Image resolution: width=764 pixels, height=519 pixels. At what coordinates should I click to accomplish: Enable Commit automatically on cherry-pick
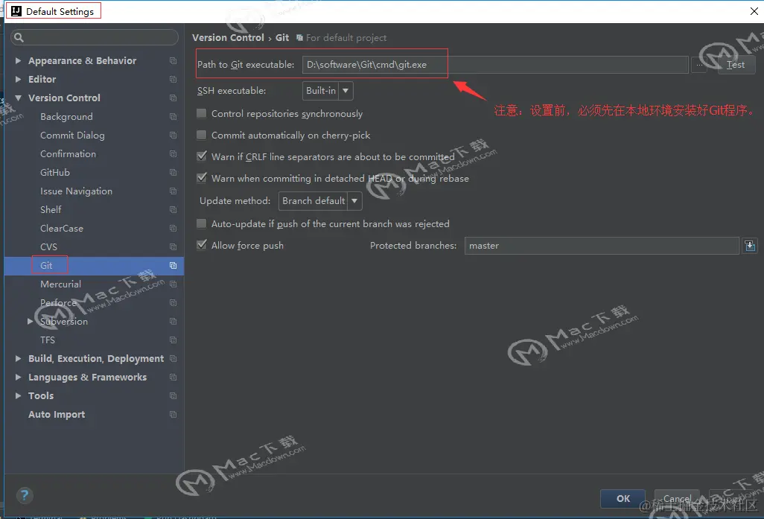click(x=201, y=135)
